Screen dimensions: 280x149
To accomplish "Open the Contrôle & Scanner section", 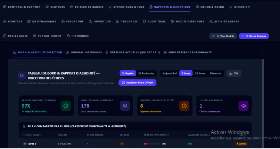I will (22, 7).
